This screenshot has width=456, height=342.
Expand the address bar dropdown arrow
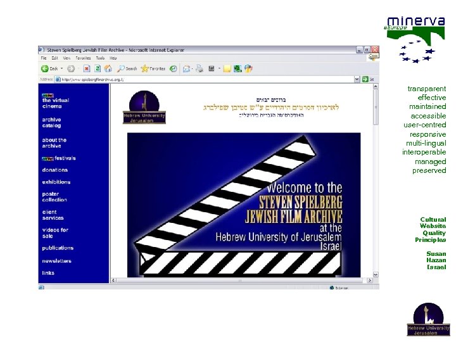357,79
